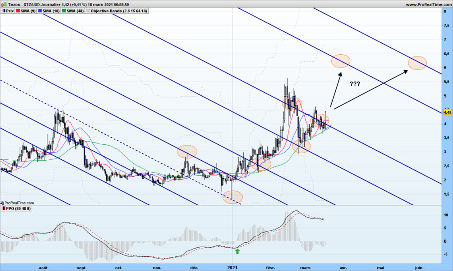Image resolution: width=453 pixels, height=271 pixels.
Task: Pick the green SMA (48) color swatch
Action: pos(64,11)
